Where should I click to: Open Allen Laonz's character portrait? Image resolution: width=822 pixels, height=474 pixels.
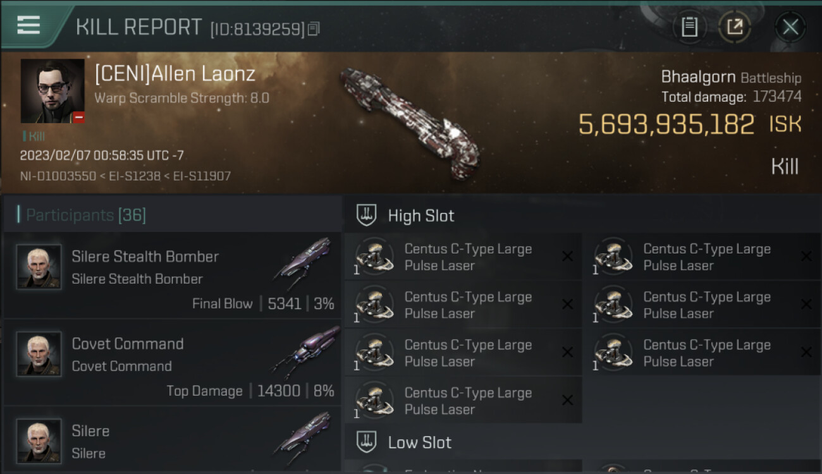(52, 91)
